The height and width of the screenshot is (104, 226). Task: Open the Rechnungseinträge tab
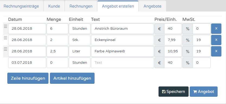(21, 6)
